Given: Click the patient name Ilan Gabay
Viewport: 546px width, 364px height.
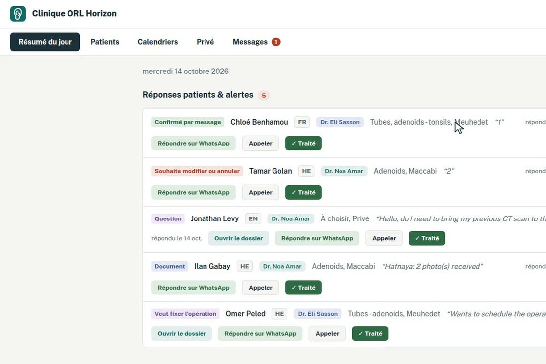Looking at the screenshot, I should coord(212,266).
